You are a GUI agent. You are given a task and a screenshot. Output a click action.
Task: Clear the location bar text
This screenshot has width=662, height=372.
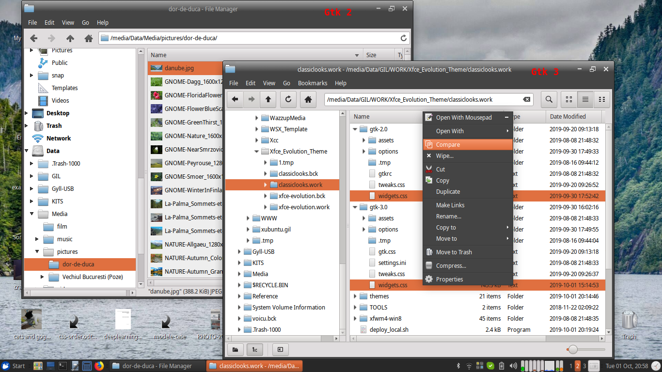click(526, 99)
